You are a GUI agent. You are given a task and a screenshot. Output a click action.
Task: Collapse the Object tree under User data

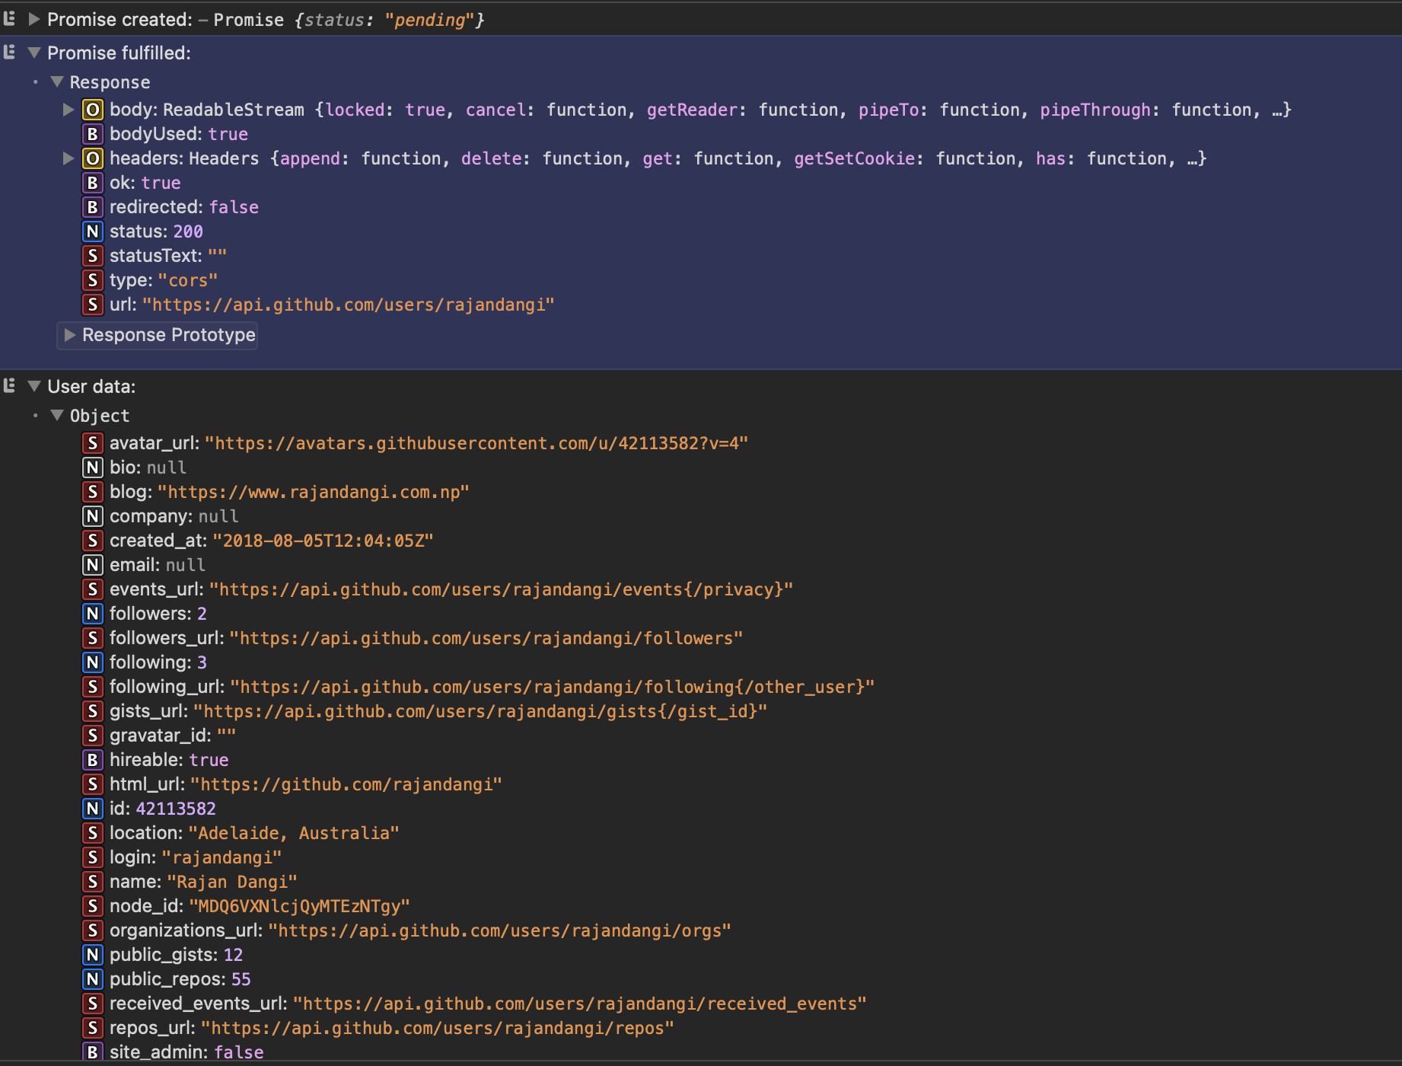click(x=57, y=415)
